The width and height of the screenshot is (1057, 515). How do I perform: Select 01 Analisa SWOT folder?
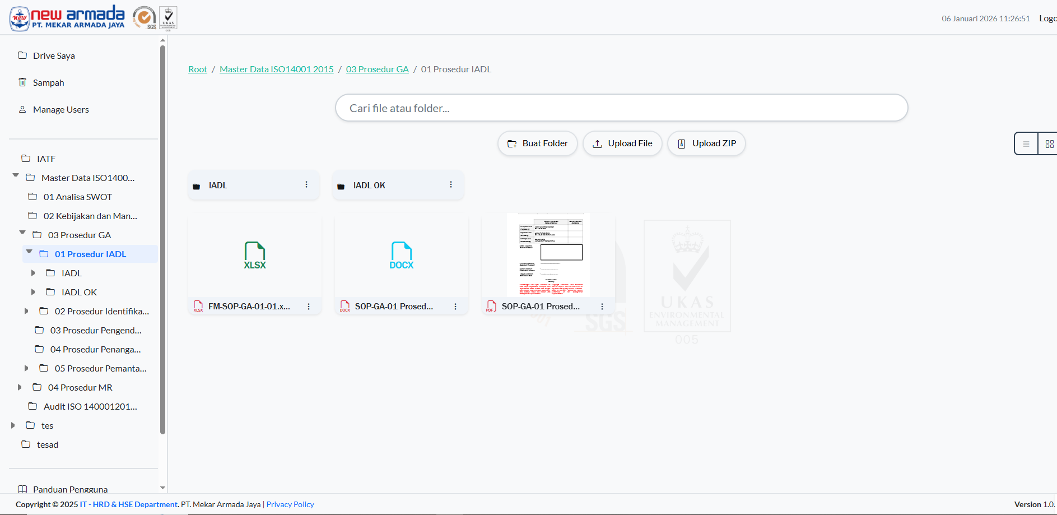click(78, 197)
